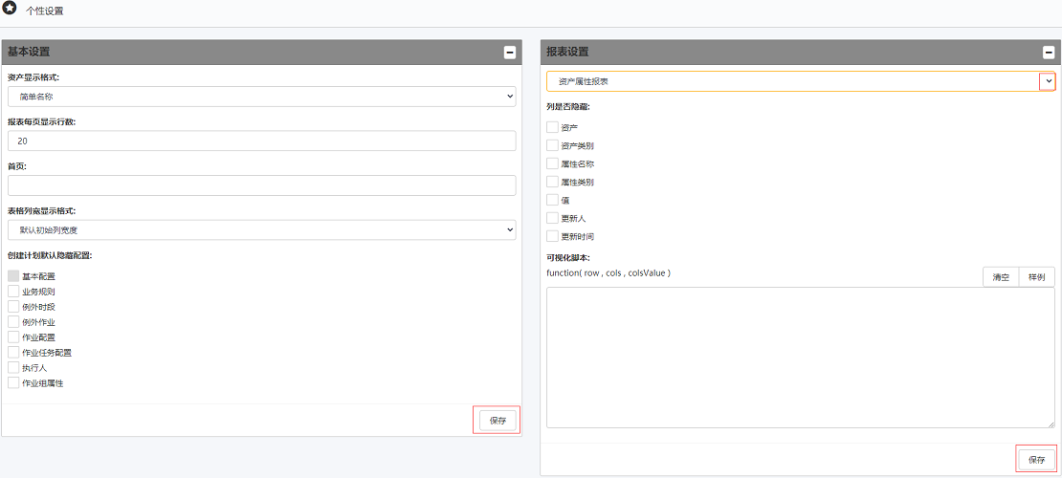Enable the 更新时间 column checkbox
The image size is (1062, 478).
[x=552, y=236]
